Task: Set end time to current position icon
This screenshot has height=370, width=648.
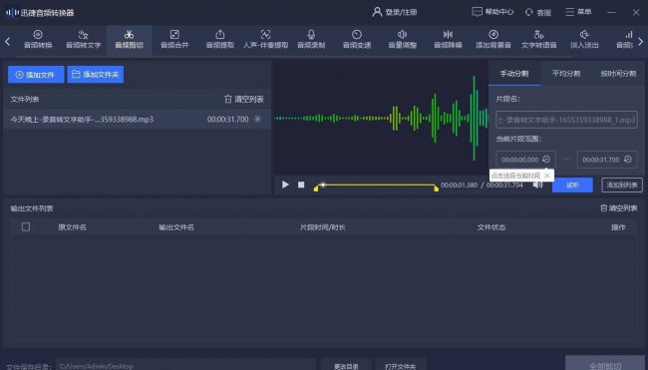Action: pyautogui.click(x=628, y=160)
